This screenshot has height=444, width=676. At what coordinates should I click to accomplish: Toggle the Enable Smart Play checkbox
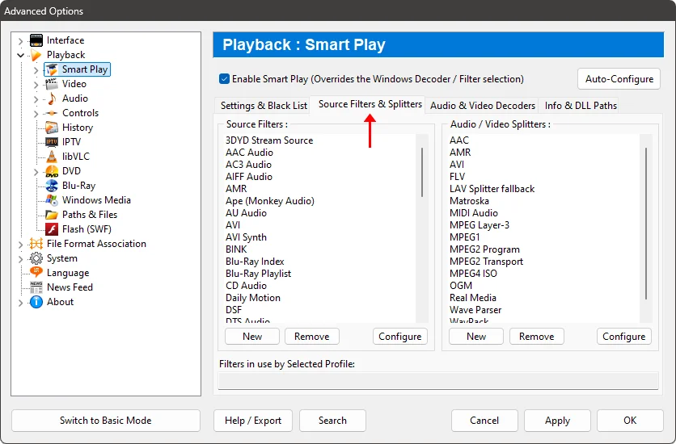(224, 79)
